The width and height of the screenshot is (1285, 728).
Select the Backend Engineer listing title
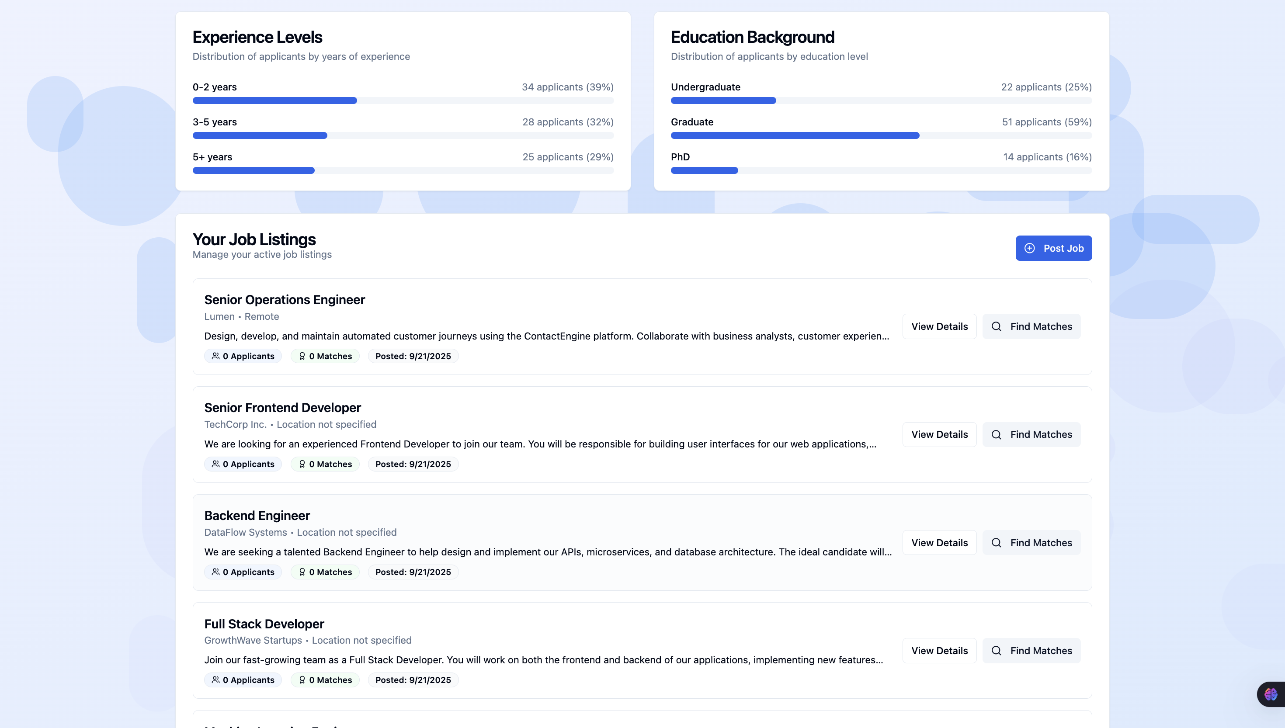click(257, 516)
